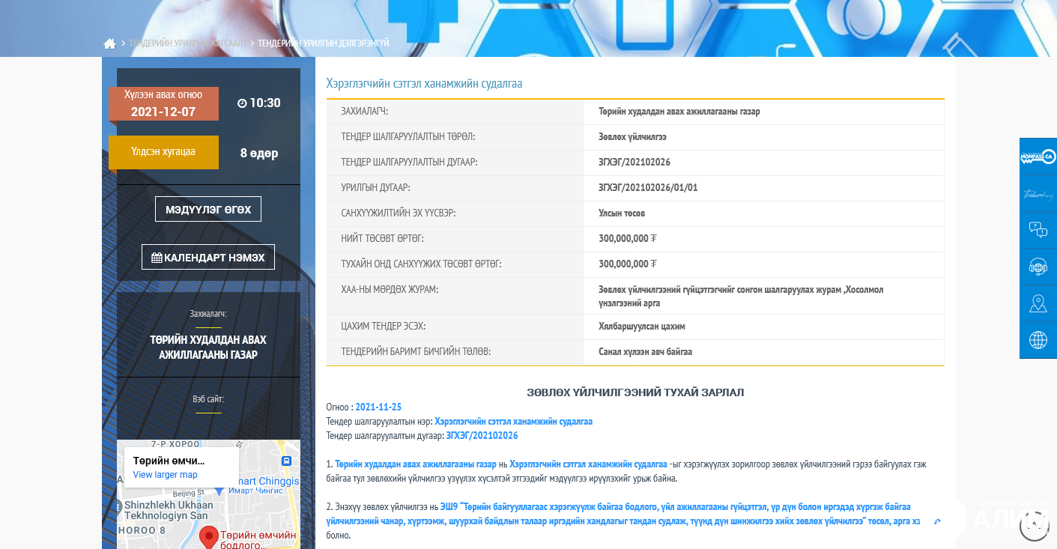The height and width of the screenshot is (549, 1057).
Task: Click the Үлдсэн хугацаа yellow label
Action: 163,152
